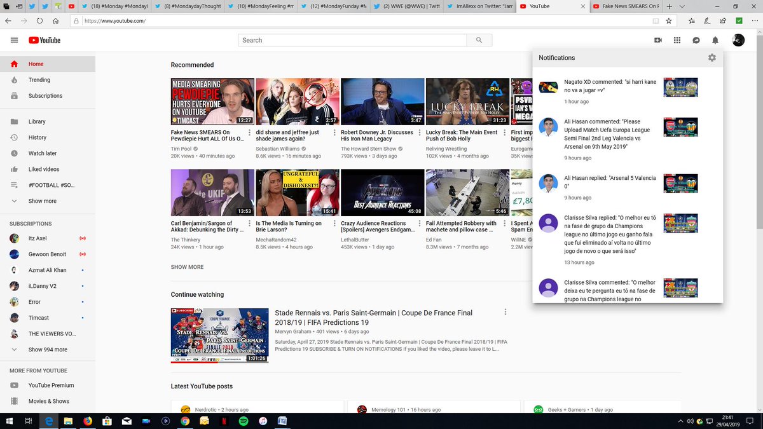Play the Lucky Break Bob Holly thumbnail
This screenshot has width=763, height=429.
click(x=467, y=102)
